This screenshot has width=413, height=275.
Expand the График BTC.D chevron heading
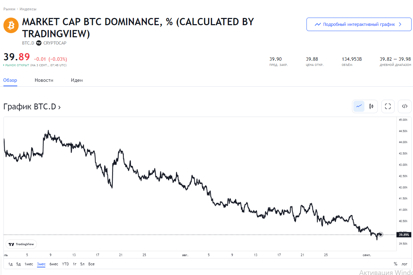click(x=32, y=107)
